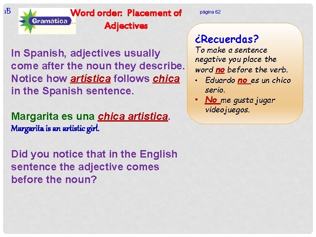
Task: Click the green text 'Margarita es una'
Action: [x=53, y=116]
